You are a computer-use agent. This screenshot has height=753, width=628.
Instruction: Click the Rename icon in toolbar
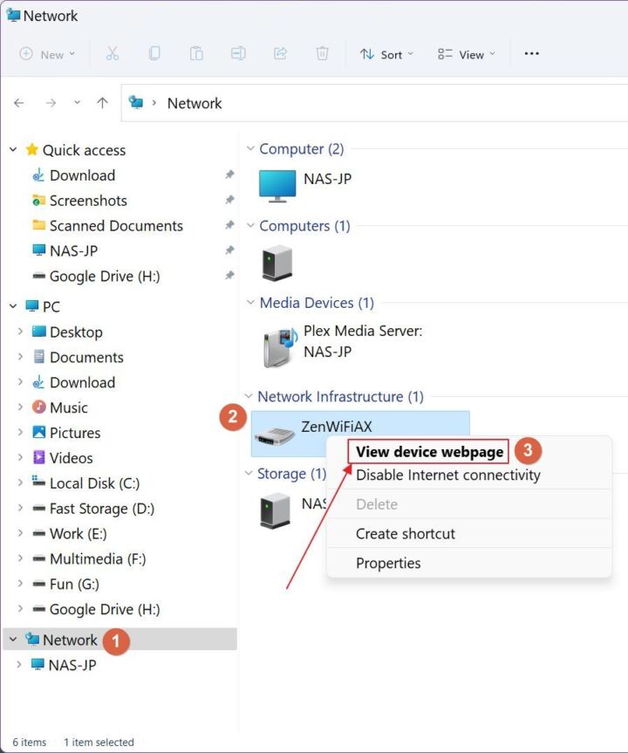[x=238, y=54]
